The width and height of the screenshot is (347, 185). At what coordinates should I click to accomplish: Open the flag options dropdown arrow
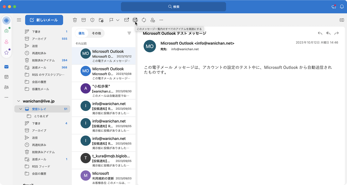click(x=118, y=20)
